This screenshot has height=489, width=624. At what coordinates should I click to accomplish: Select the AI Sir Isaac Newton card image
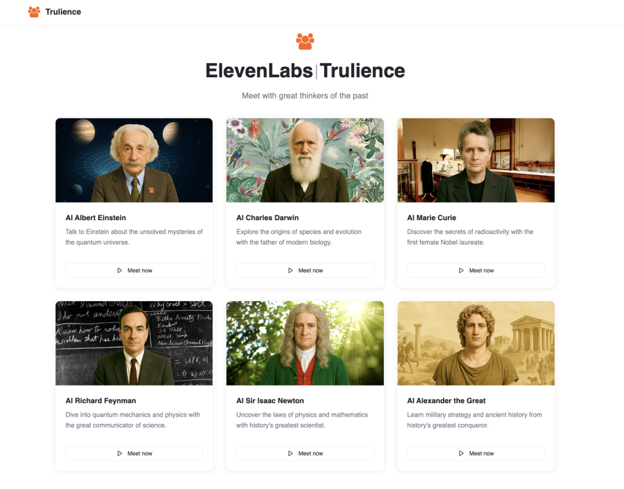305,344
